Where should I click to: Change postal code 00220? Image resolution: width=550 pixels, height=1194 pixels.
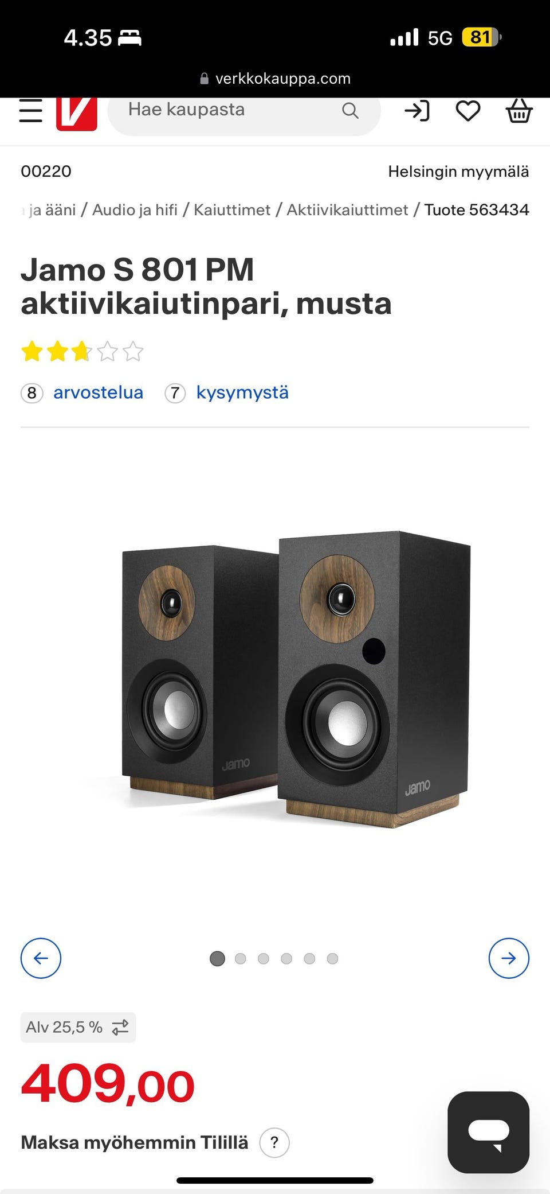(x=46, y=171)
